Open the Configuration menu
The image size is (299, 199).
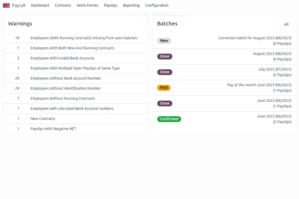(x=157, y=5)
